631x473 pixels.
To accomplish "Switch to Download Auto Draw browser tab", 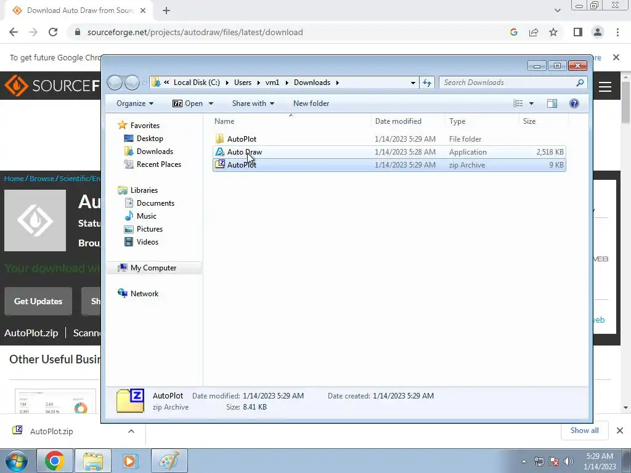I will [79, 10].
